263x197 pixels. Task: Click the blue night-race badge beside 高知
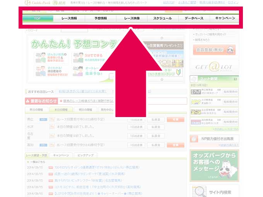point(43,145)
